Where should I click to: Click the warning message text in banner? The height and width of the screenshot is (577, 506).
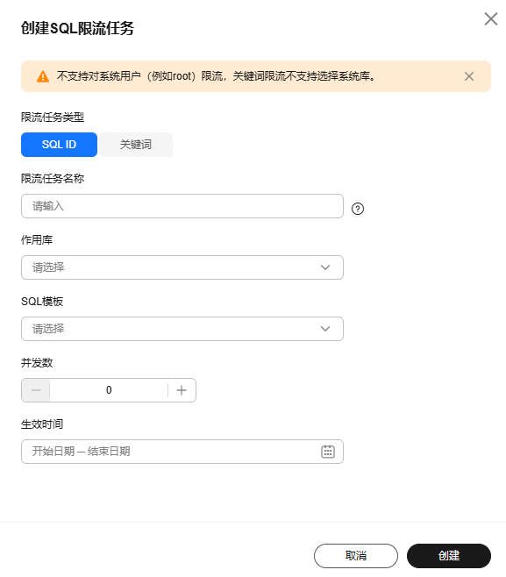click(216, 76)
